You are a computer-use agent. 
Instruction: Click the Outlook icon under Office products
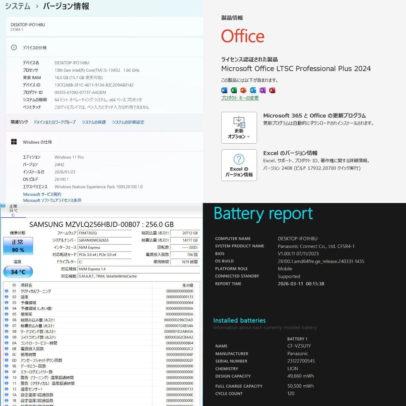[253, 90]
